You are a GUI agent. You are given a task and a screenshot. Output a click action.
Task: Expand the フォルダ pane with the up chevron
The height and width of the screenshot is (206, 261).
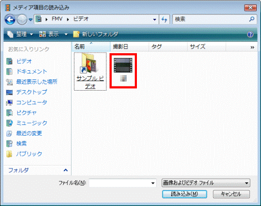[x=66, y=170]
